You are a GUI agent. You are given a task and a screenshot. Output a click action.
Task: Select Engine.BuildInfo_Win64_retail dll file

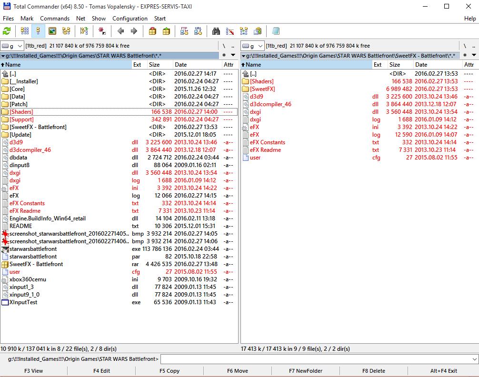pos(119,218)
